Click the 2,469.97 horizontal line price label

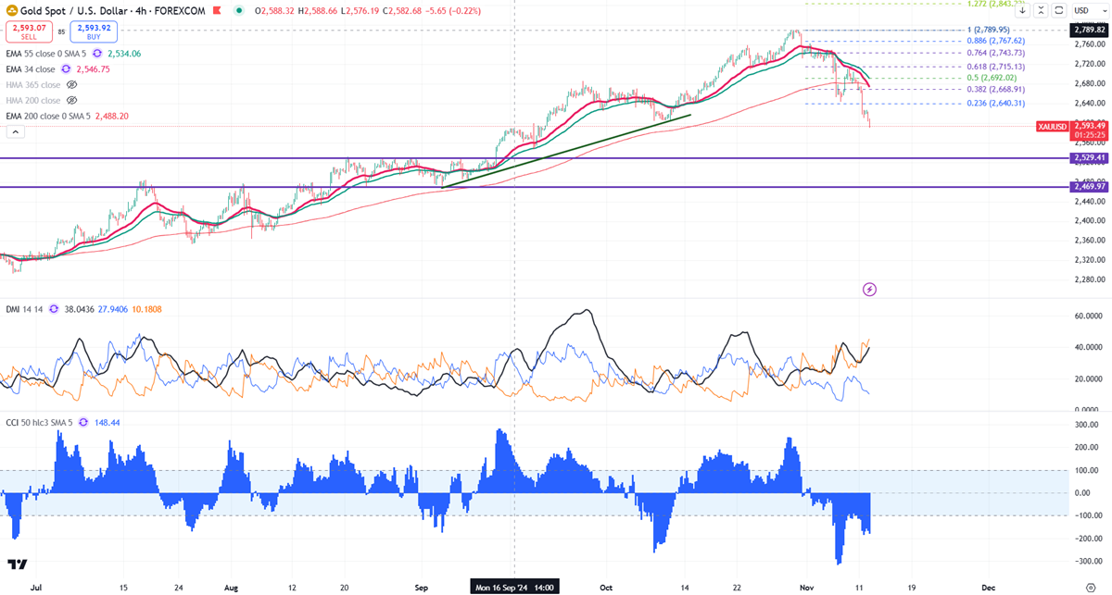click(x=1091, y=187)
